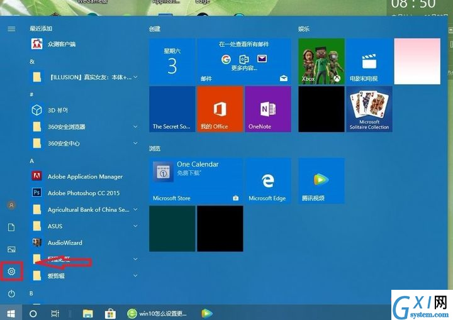This screenshot has height=320, width=453.
Task: Click the 创建 tile group title
Action: [x=155, y=29]
